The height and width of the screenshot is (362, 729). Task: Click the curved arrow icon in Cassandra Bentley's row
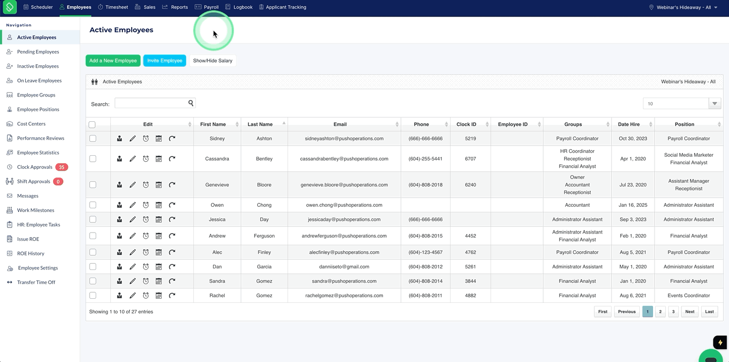coord(172,159)
